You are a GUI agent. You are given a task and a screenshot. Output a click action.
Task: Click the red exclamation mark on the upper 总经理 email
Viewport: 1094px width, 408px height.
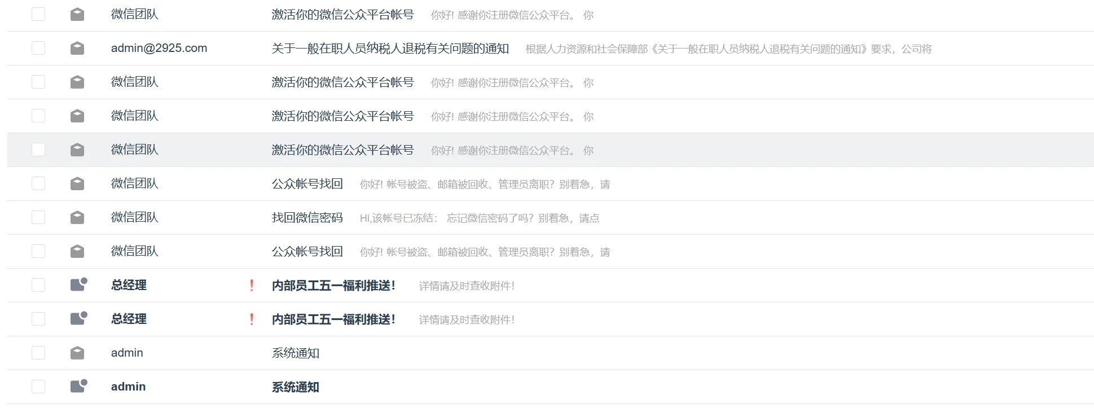point(252,286)
